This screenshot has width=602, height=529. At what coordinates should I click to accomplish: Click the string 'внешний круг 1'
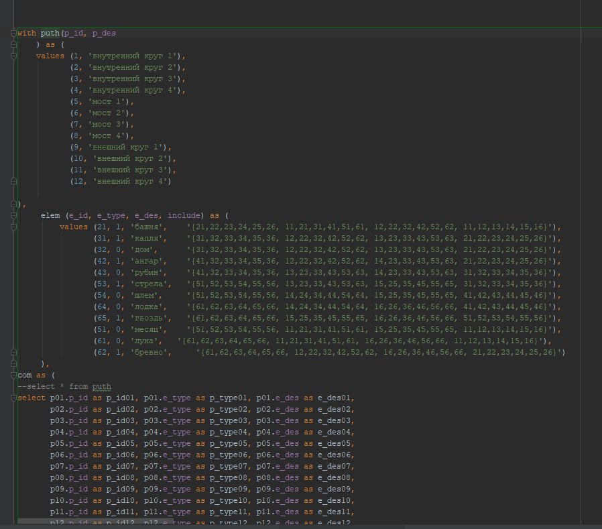point(125,147)
